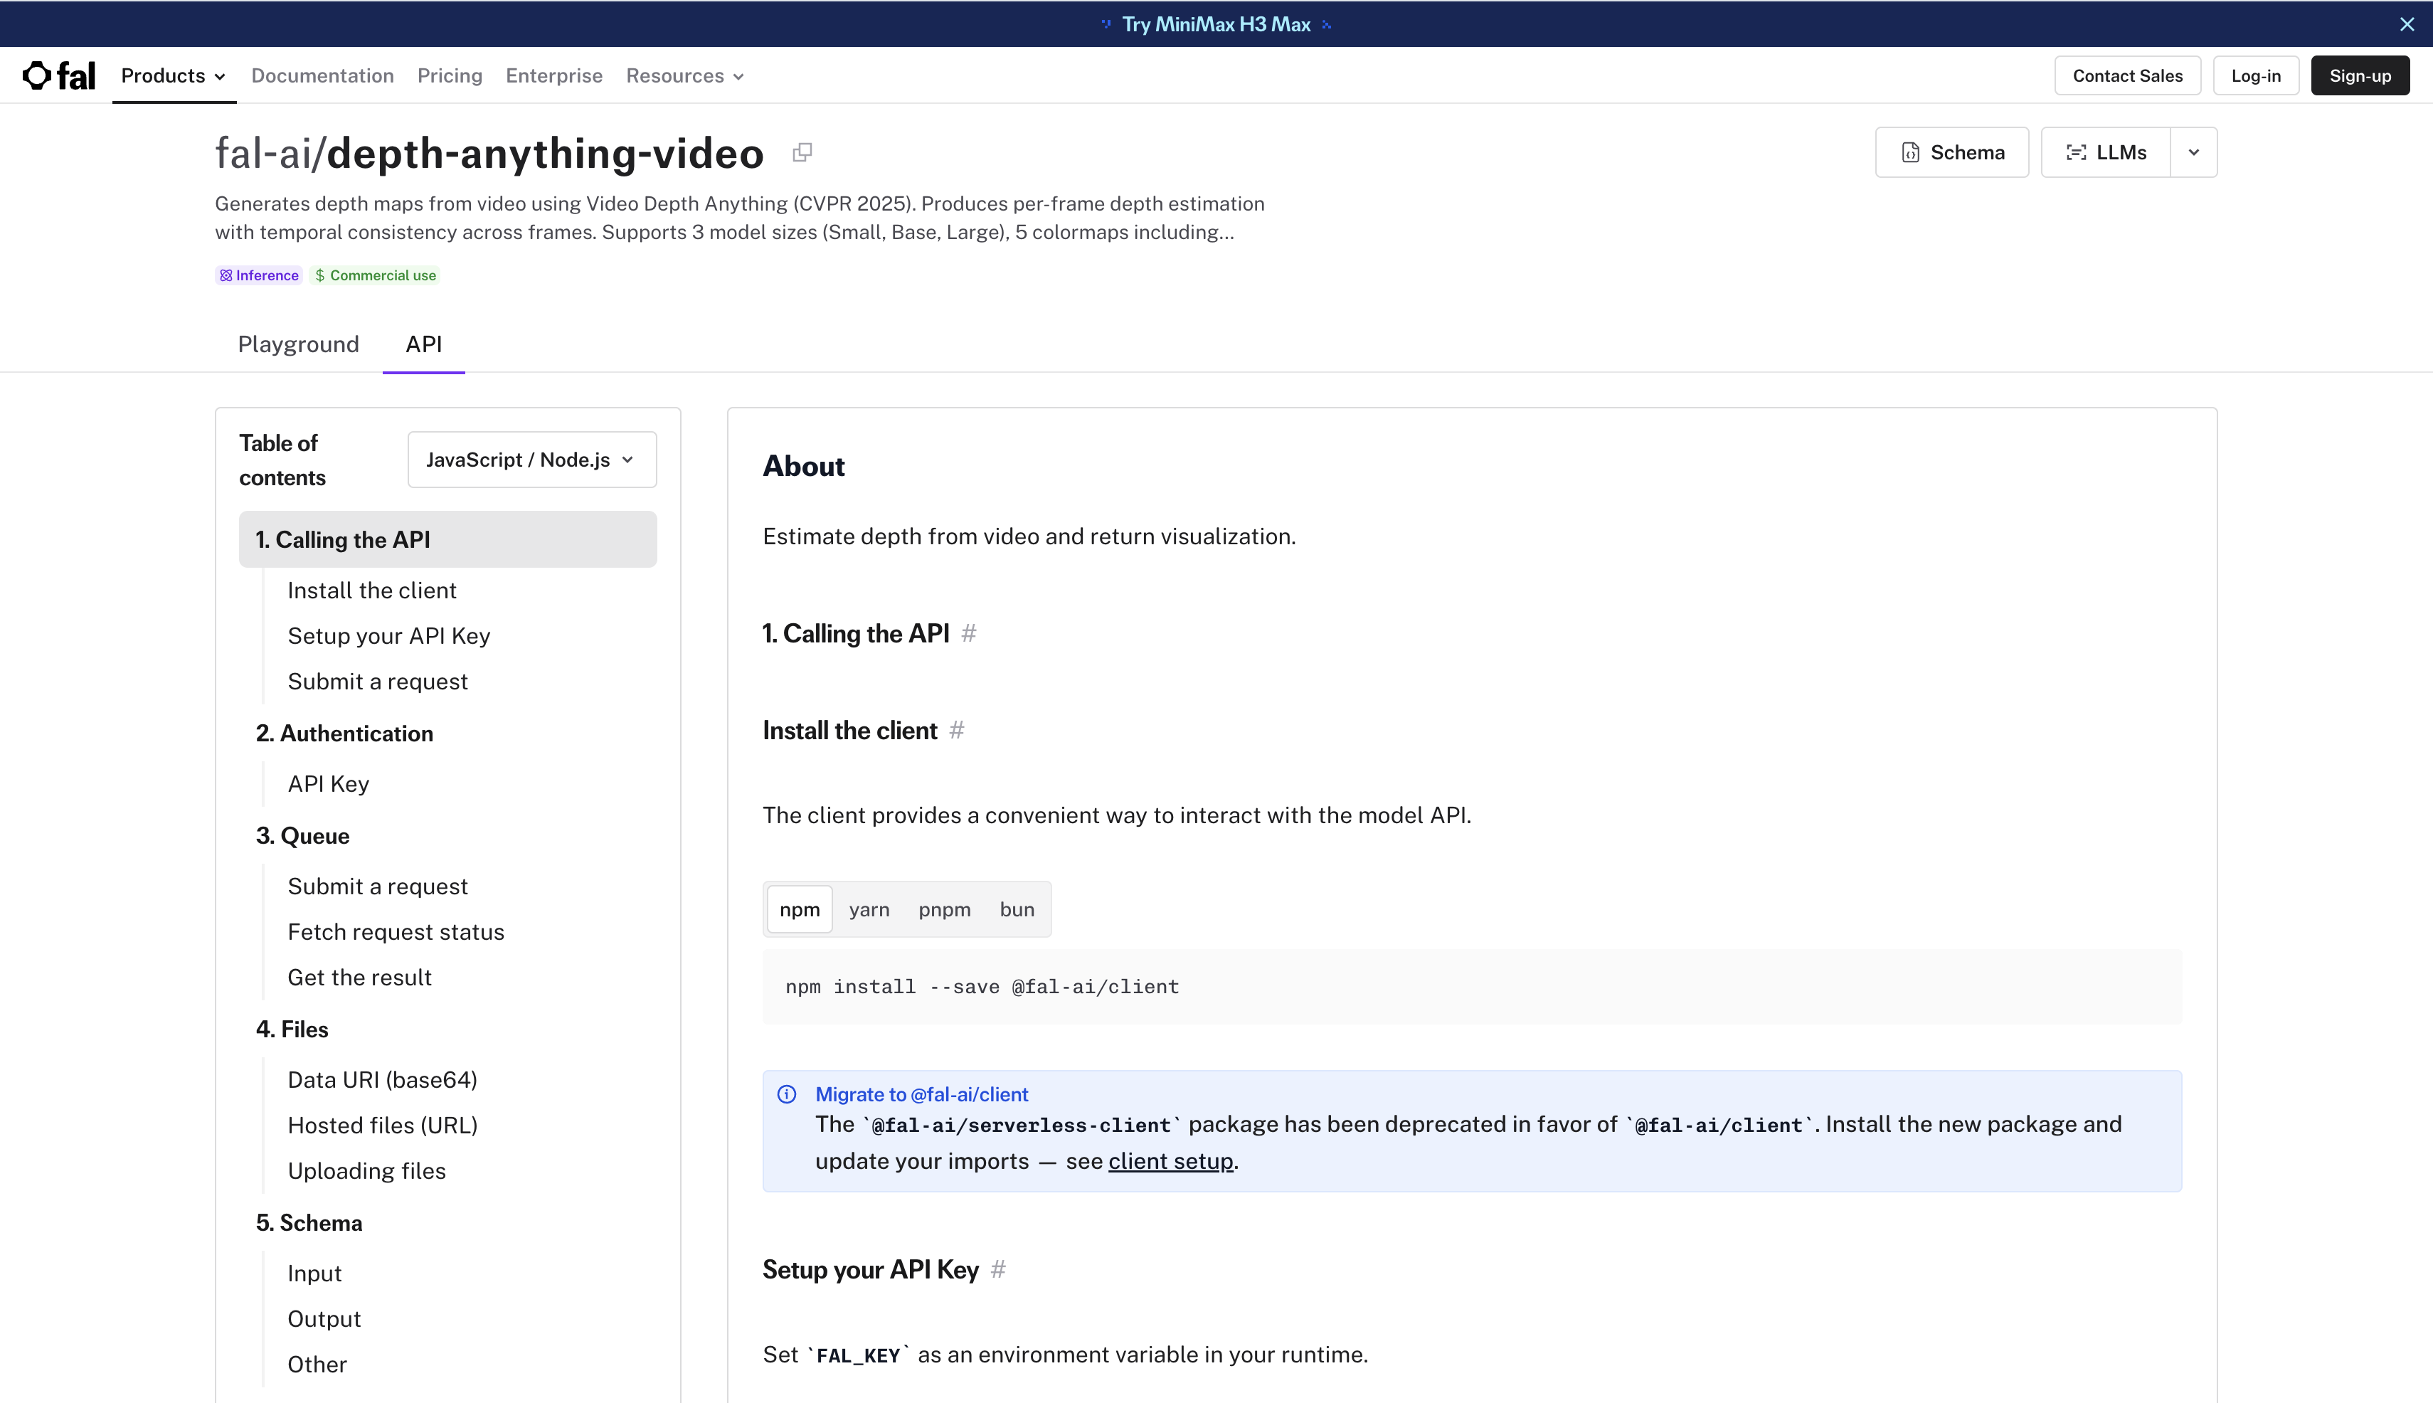This screenshot has width=2433, height=1403.
Task: Click the Migrate to @fal-ai/client title
Action: [921, 1094]
